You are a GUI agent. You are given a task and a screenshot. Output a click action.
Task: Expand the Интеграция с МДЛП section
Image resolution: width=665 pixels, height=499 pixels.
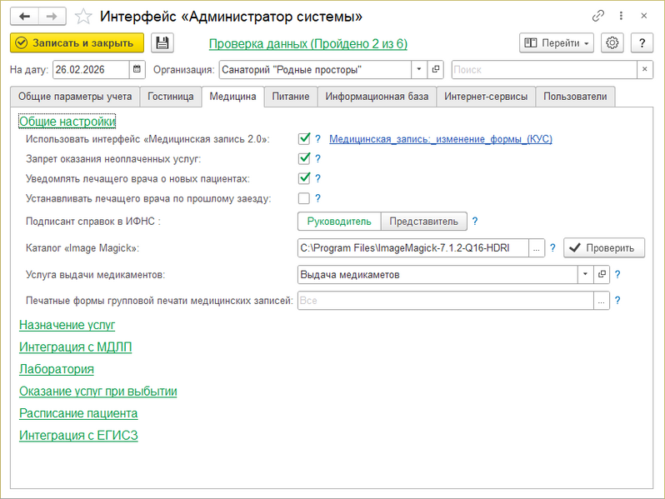[76, 347]
